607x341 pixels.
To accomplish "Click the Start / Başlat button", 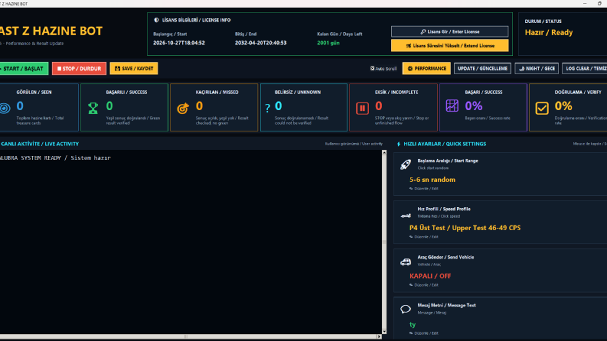I will (x=24, y=69).
